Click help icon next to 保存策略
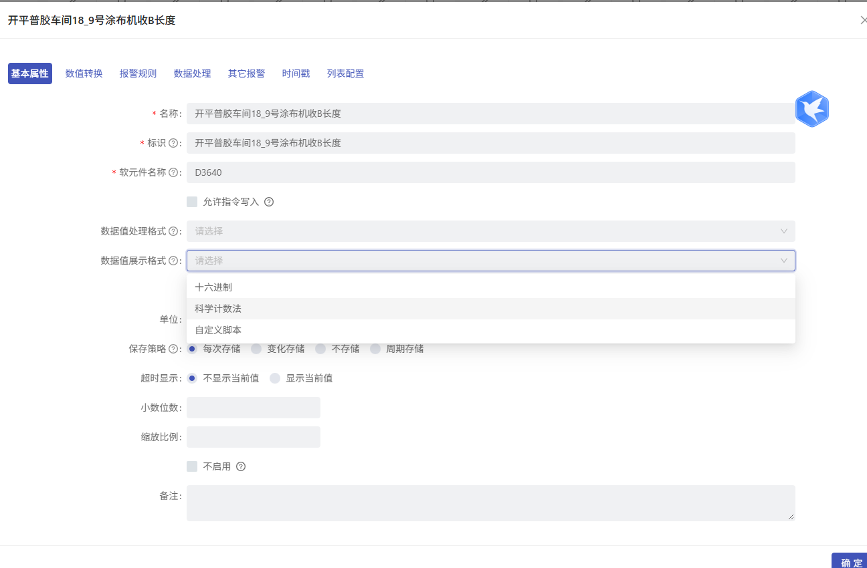The image size is (867, 568). tap(173, 349)
